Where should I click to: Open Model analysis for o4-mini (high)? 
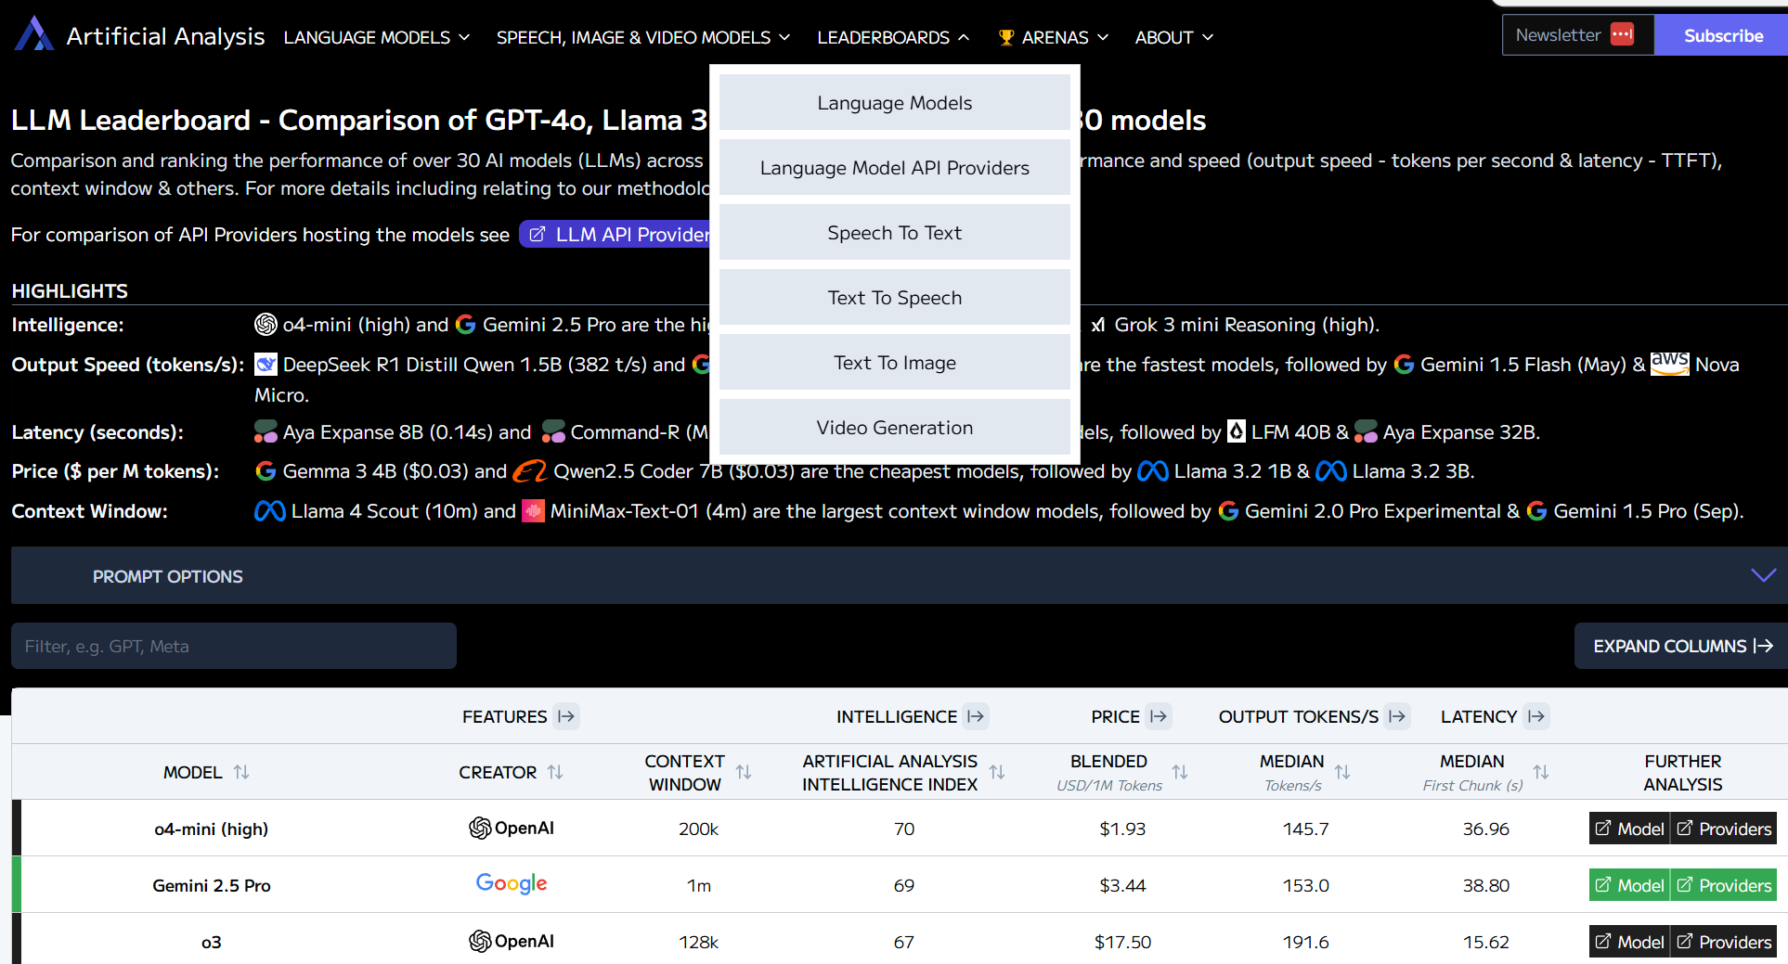pos(1629,829)
